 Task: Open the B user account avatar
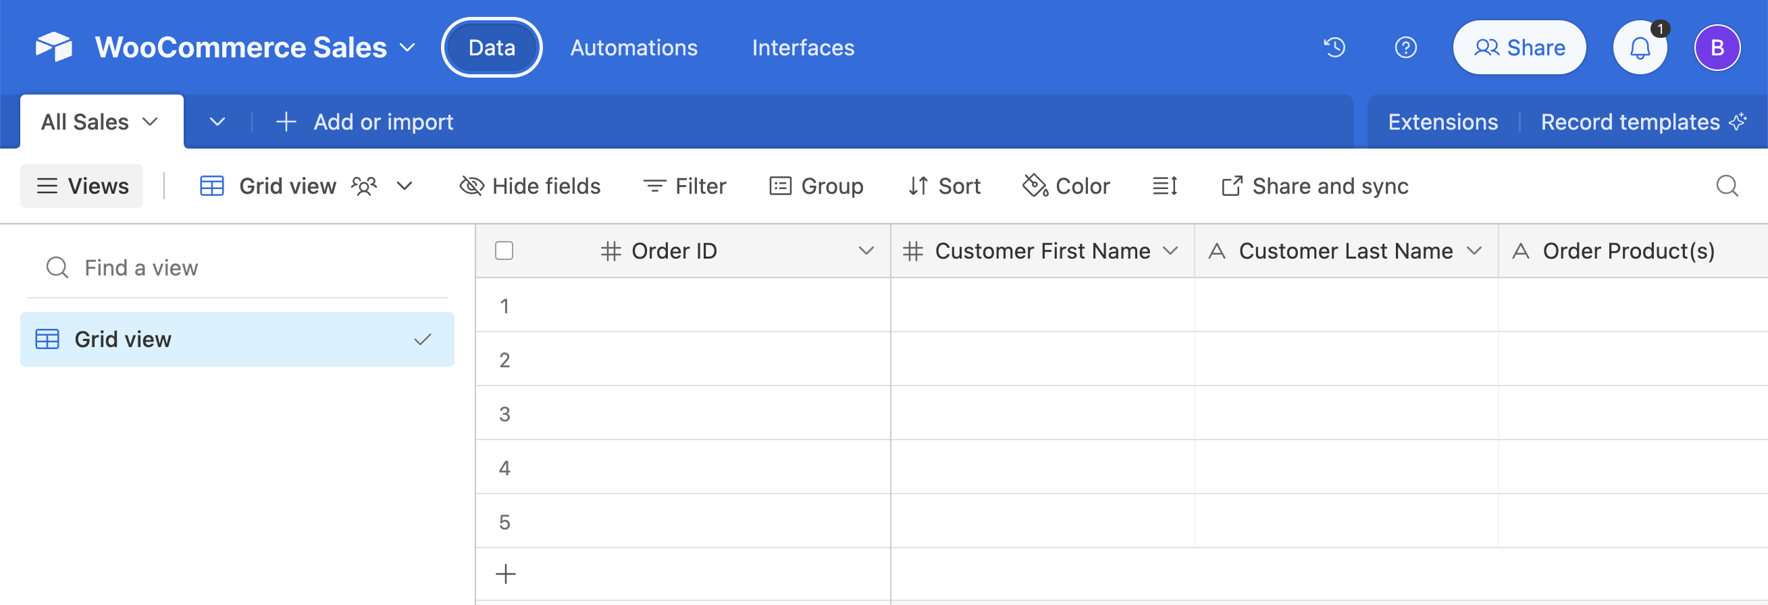1716,48
